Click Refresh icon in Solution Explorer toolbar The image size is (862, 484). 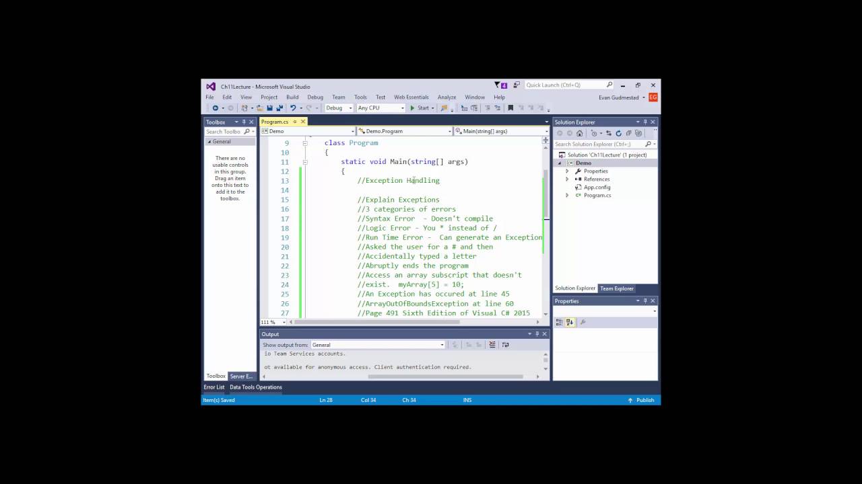pos(618,133)
